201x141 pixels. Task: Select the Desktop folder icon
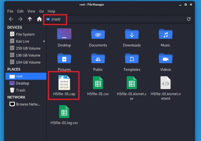pos(64,34)
